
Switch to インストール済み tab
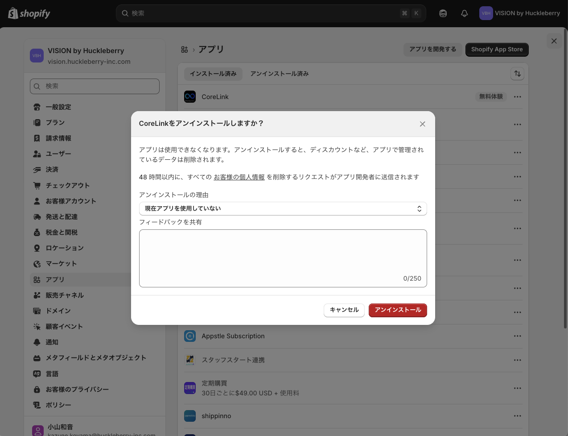213,74
